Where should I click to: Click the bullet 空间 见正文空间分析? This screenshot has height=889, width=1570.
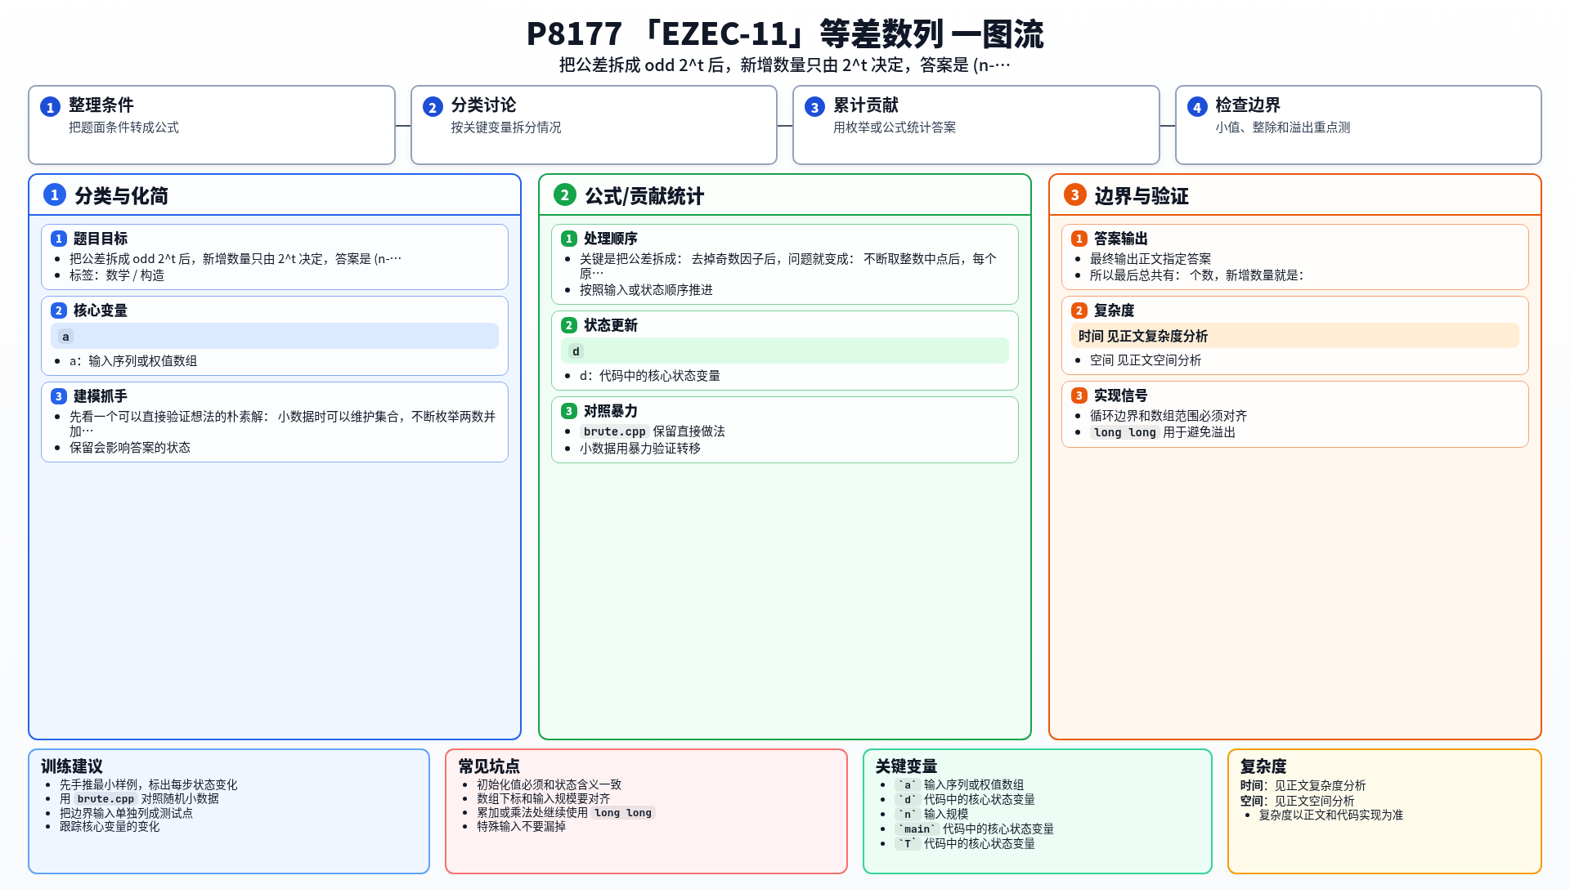[1146, 360]
